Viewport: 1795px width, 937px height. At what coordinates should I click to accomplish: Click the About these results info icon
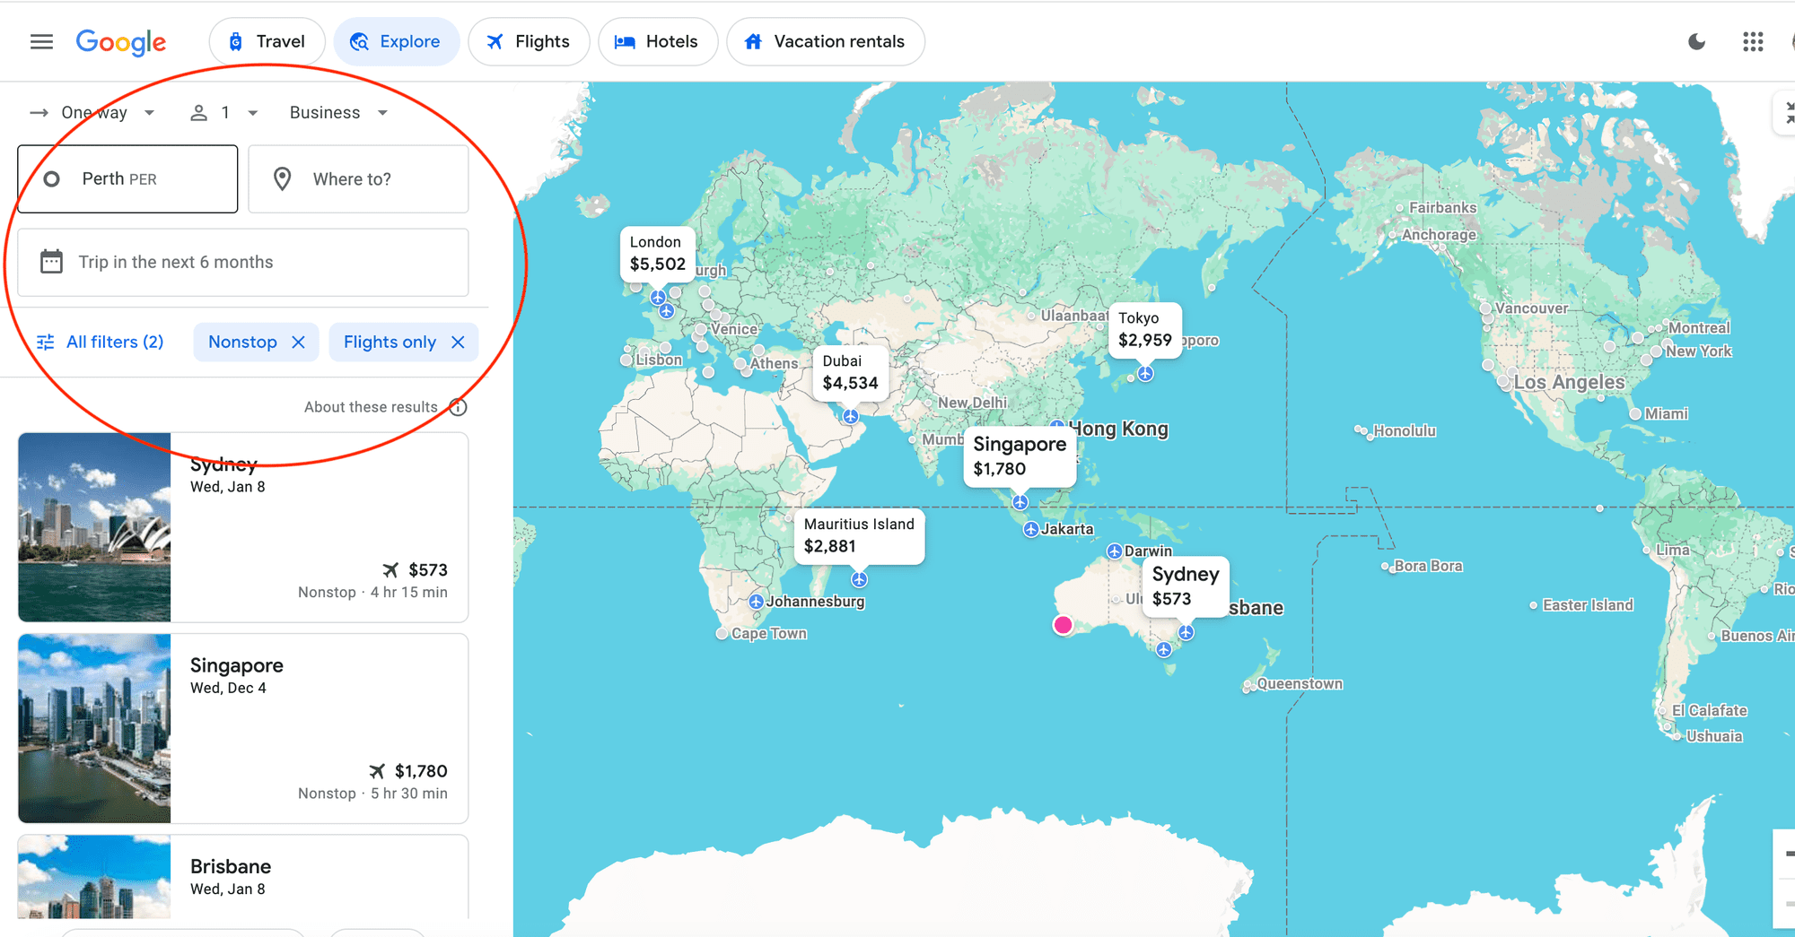(x=458, y=407)
